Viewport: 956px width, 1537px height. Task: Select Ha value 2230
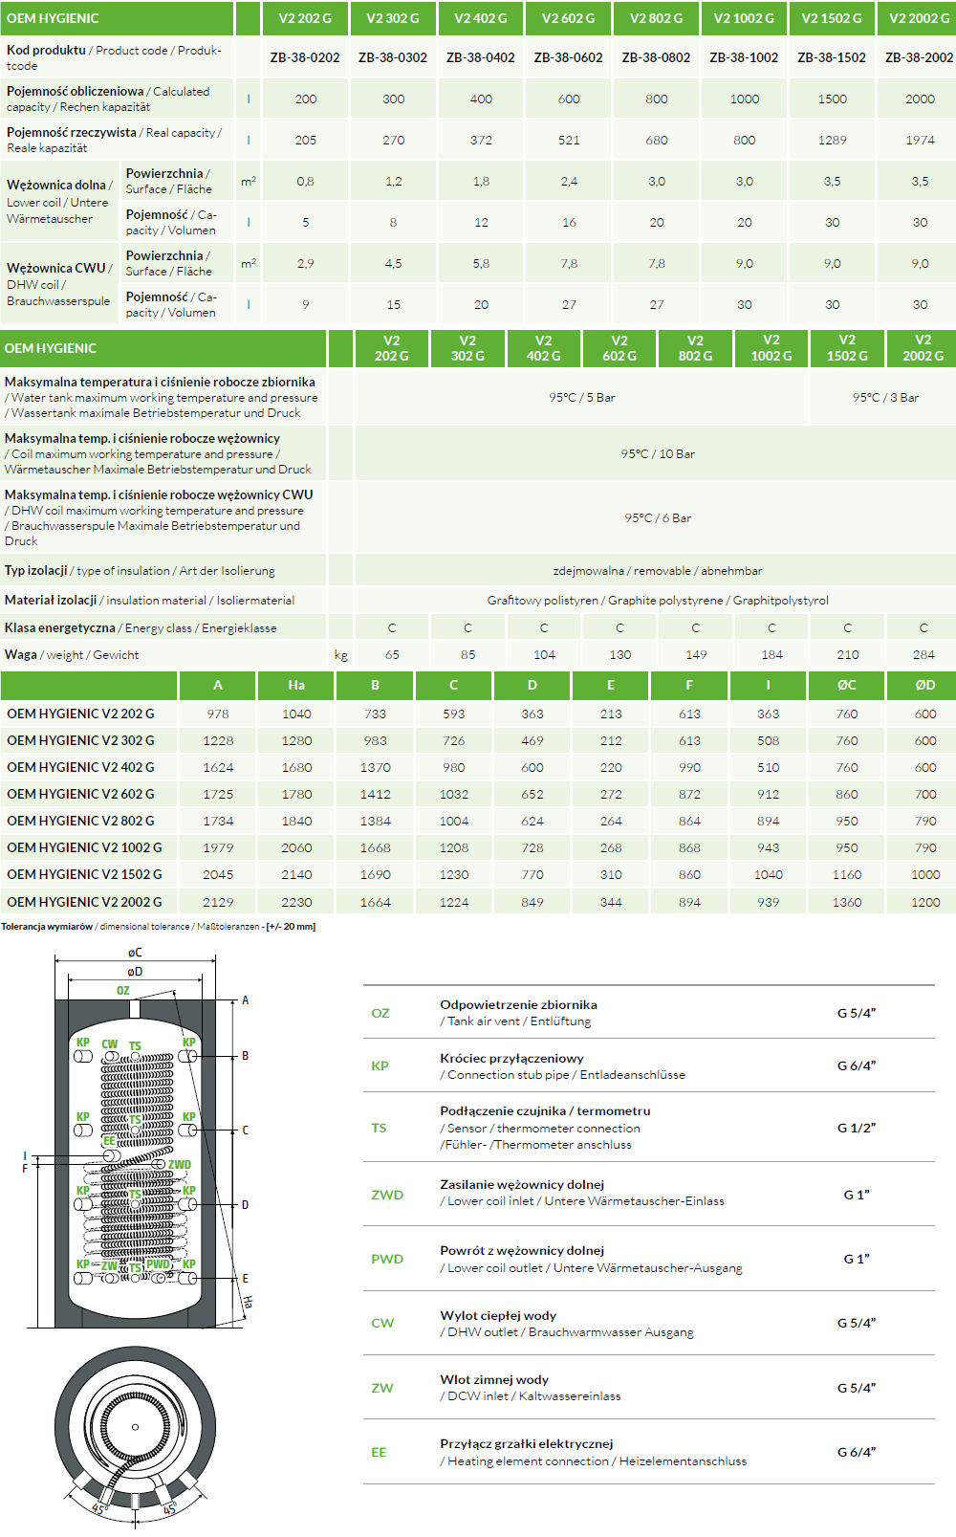click(x=296, y=902)
